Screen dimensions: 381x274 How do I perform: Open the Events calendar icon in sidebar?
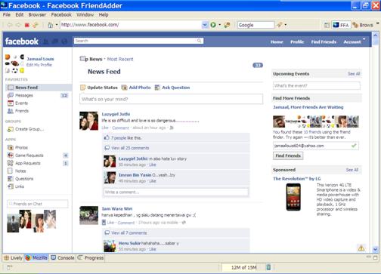(x=11, y=103)
